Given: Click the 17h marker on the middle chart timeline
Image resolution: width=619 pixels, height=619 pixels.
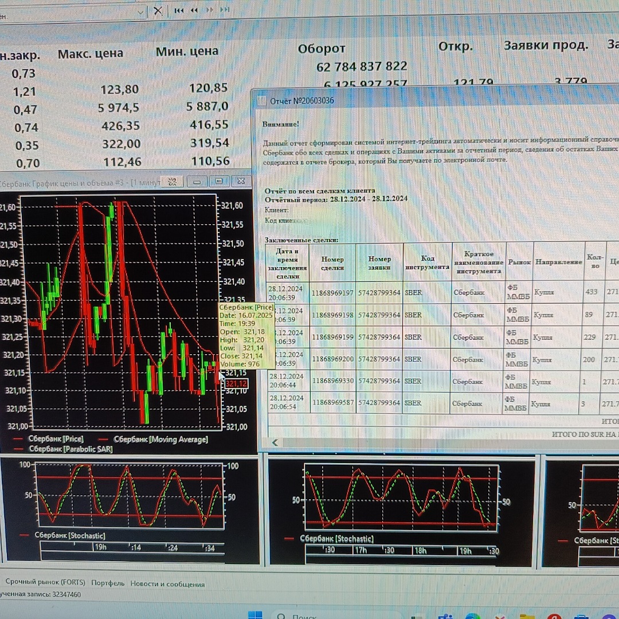Looking at the screenshot, I should 361,550.
